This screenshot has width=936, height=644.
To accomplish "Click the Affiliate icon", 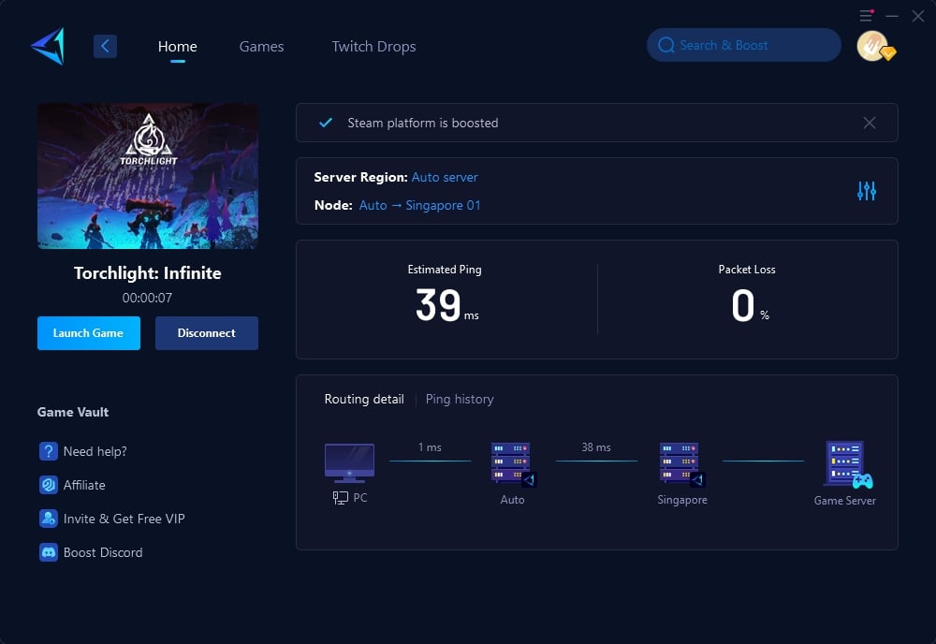I will pos(49,485).
